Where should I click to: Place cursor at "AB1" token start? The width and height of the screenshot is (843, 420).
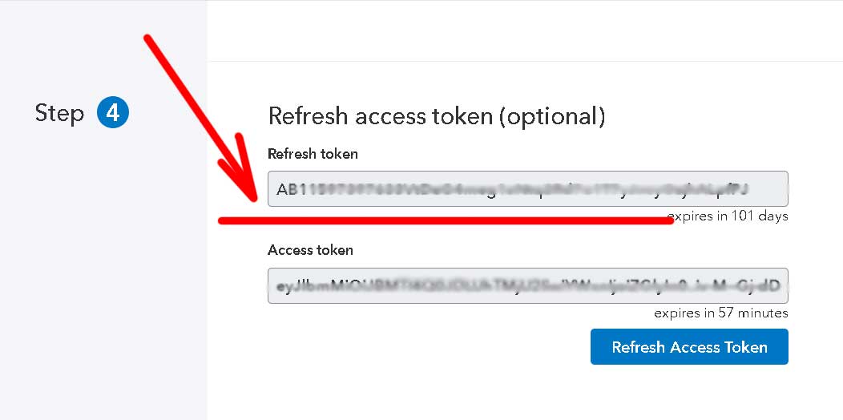tap(288, 189)
